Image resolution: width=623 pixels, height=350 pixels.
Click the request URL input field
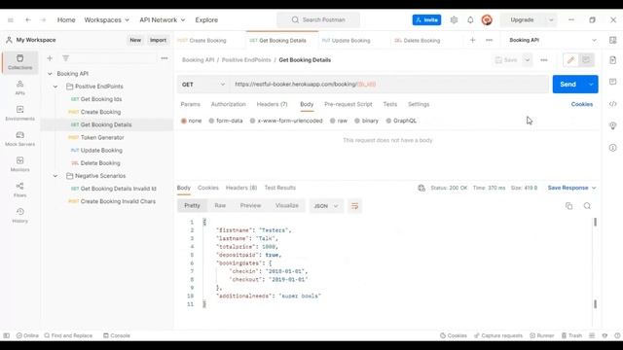[389, 85]
